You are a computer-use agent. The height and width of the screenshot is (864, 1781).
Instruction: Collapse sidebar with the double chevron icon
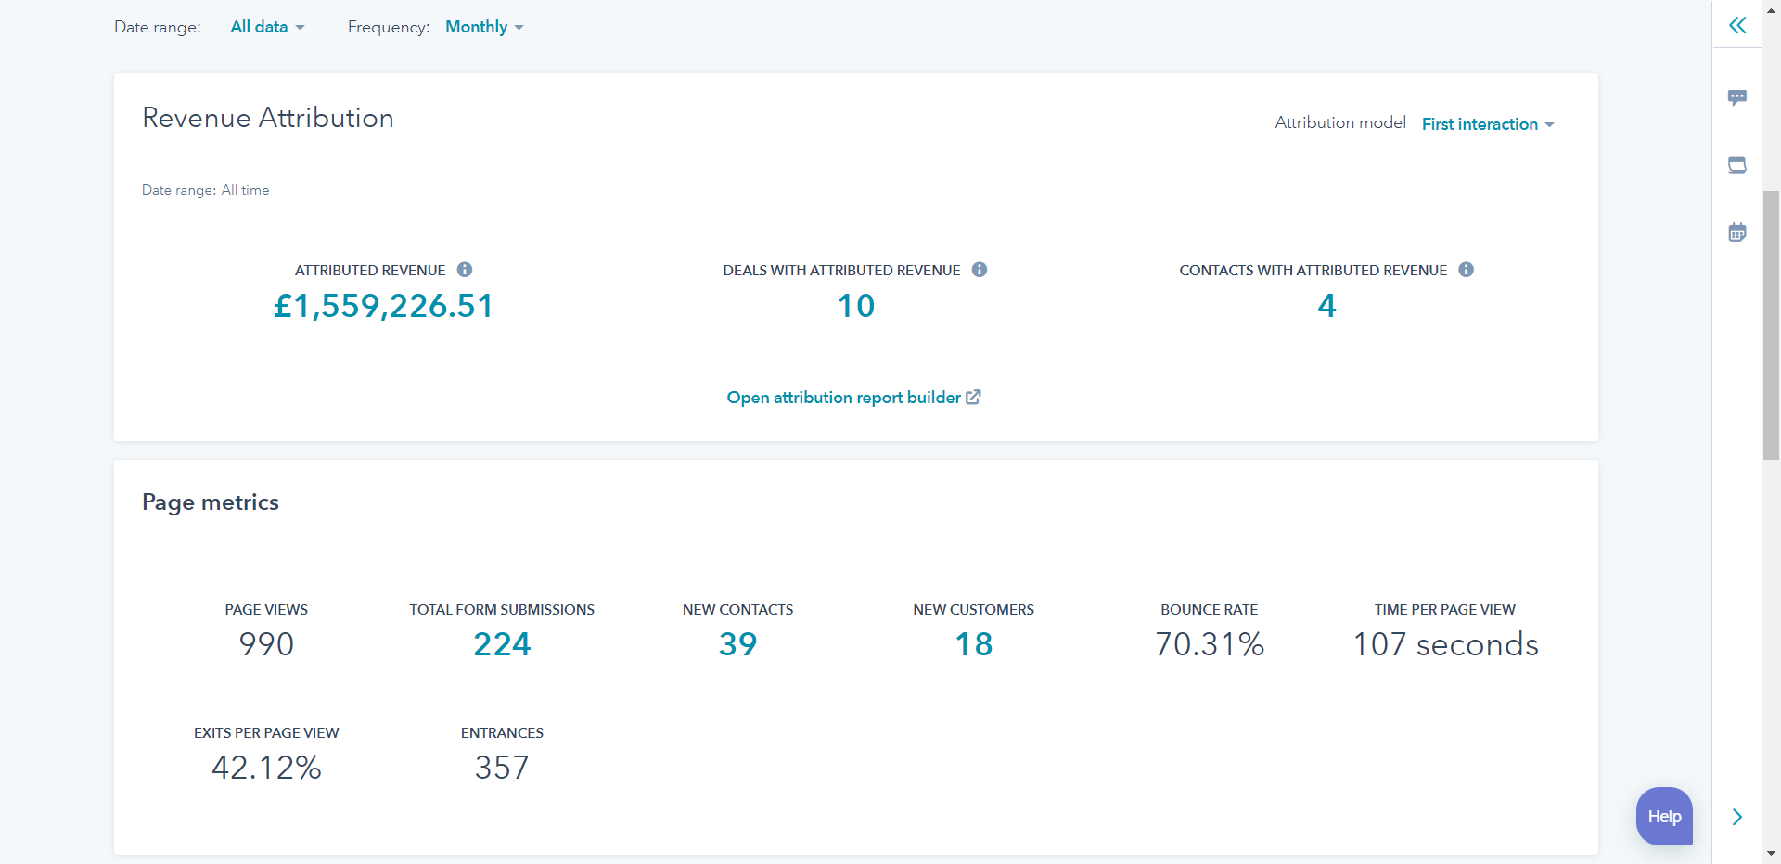(1736, 26)
